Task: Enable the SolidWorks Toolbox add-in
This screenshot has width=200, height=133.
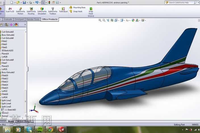Action: [53, 11]
